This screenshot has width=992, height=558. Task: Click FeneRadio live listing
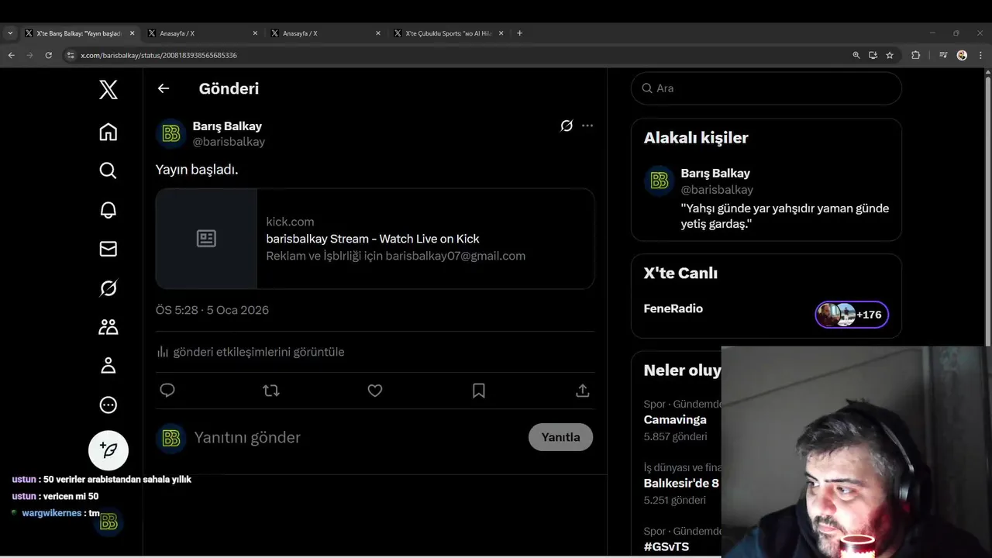673,308
